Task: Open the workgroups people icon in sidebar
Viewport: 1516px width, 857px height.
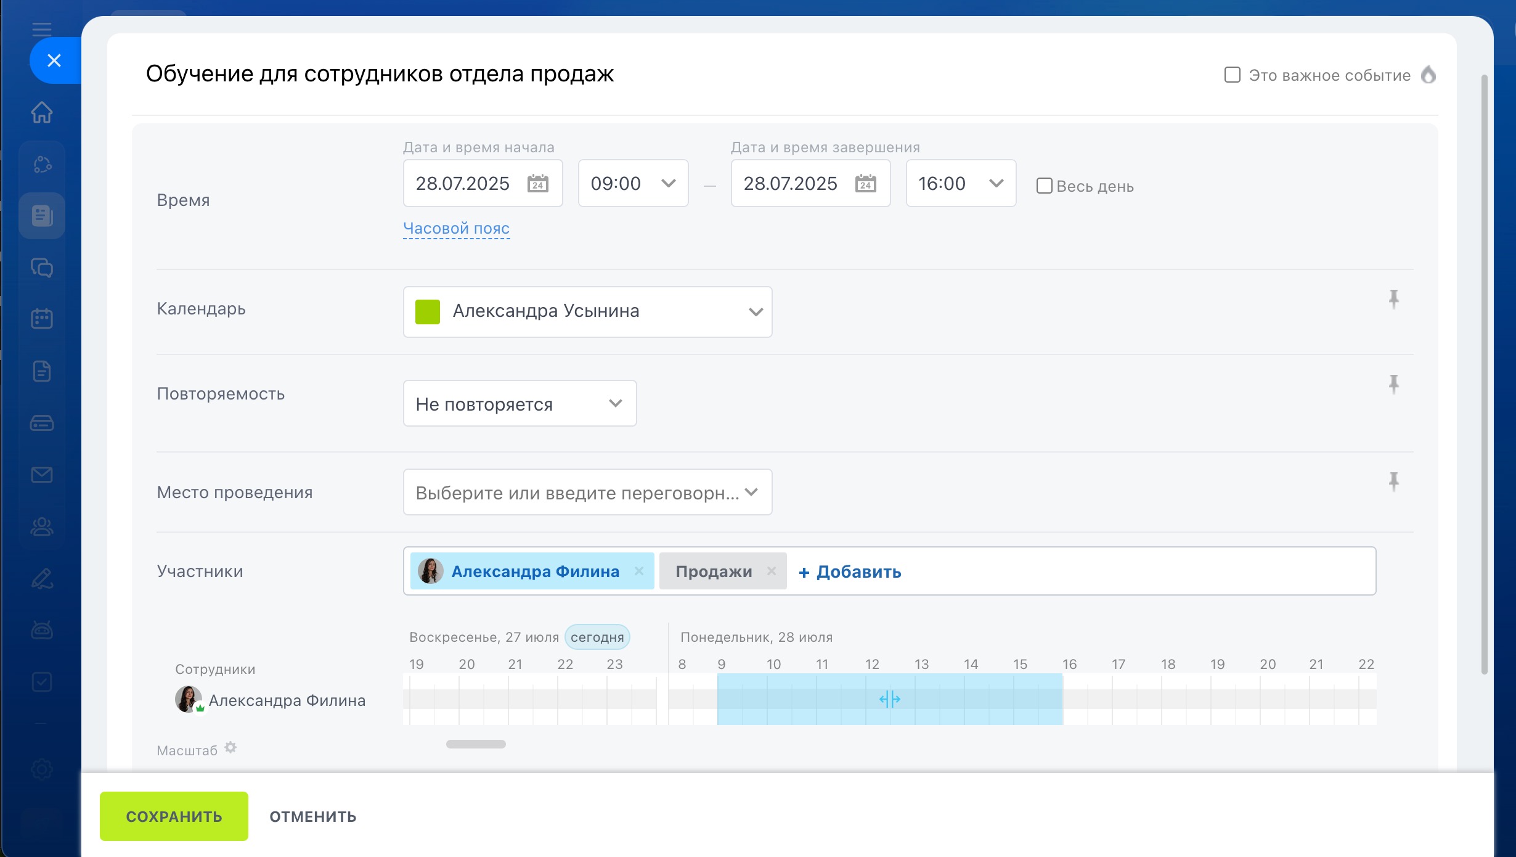Action: click(42, 526)
